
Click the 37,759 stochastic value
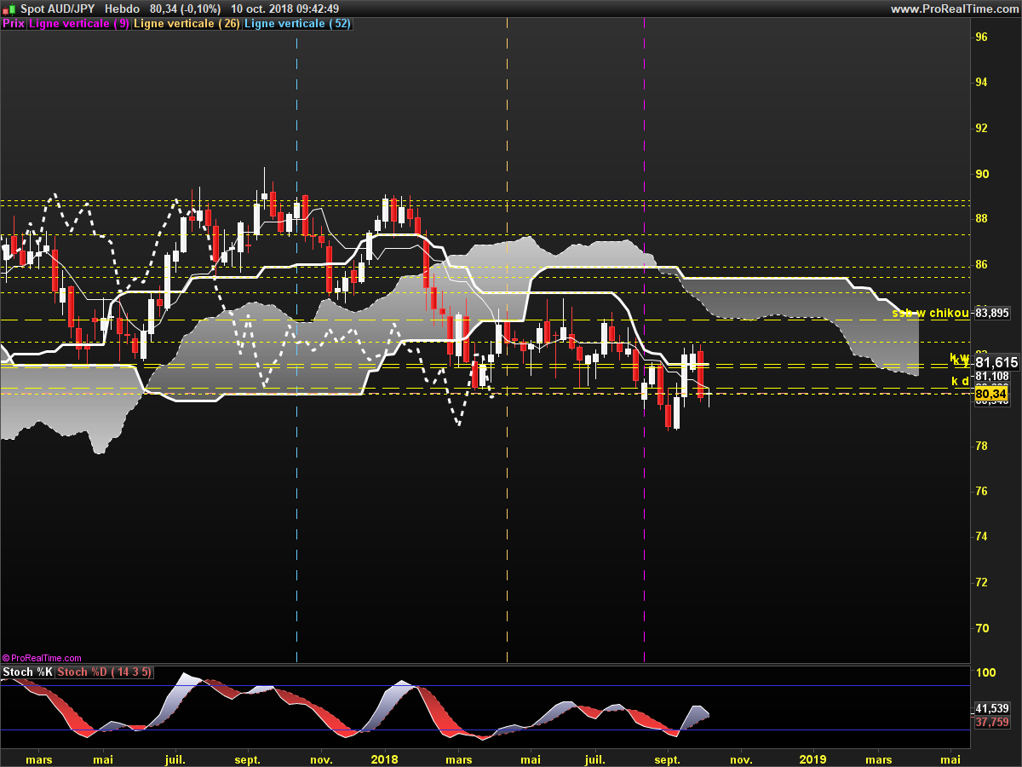point(992,722)
